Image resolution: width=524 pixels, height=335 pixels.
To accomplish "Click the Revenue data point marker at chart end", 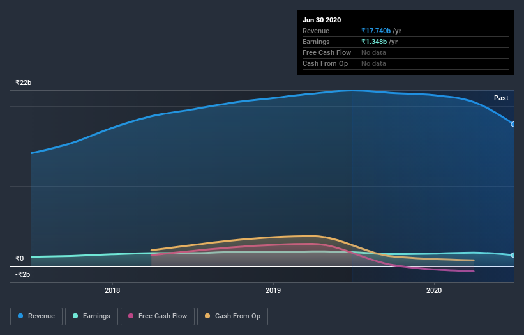I will [x=513, y=124].
